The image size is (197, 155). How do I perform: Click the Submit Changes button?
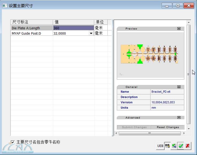(134, 127)
